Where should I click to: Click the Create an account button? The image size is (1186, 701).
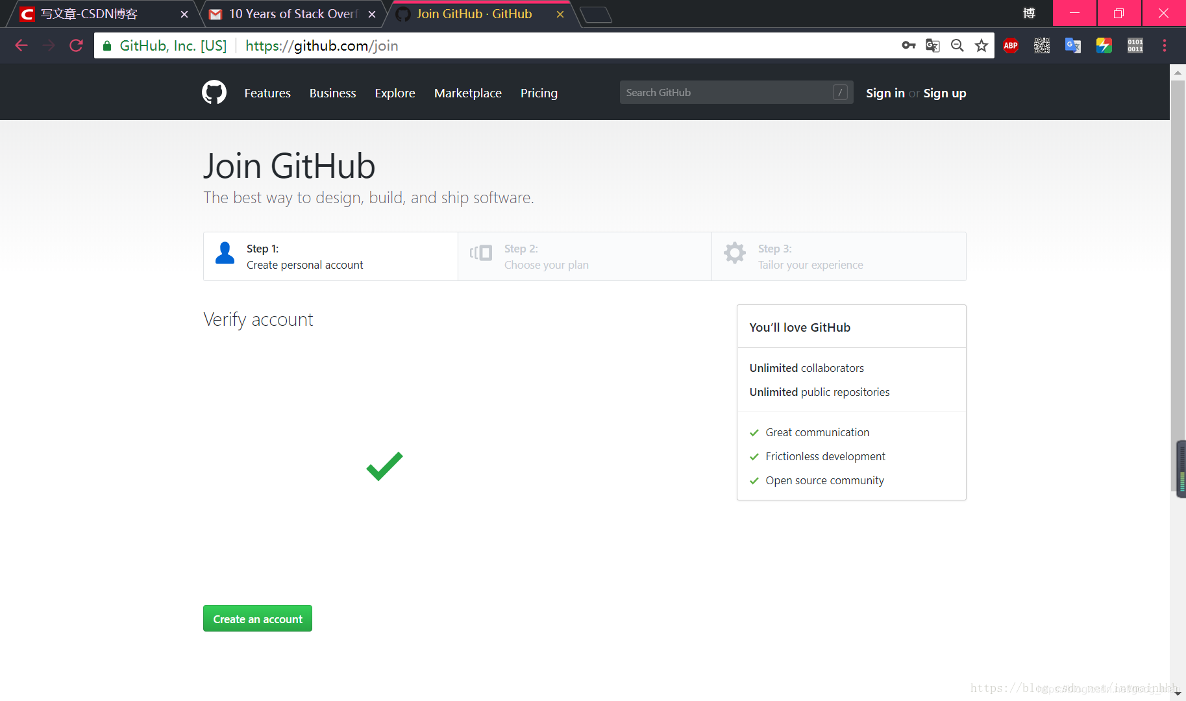(258, 619)
